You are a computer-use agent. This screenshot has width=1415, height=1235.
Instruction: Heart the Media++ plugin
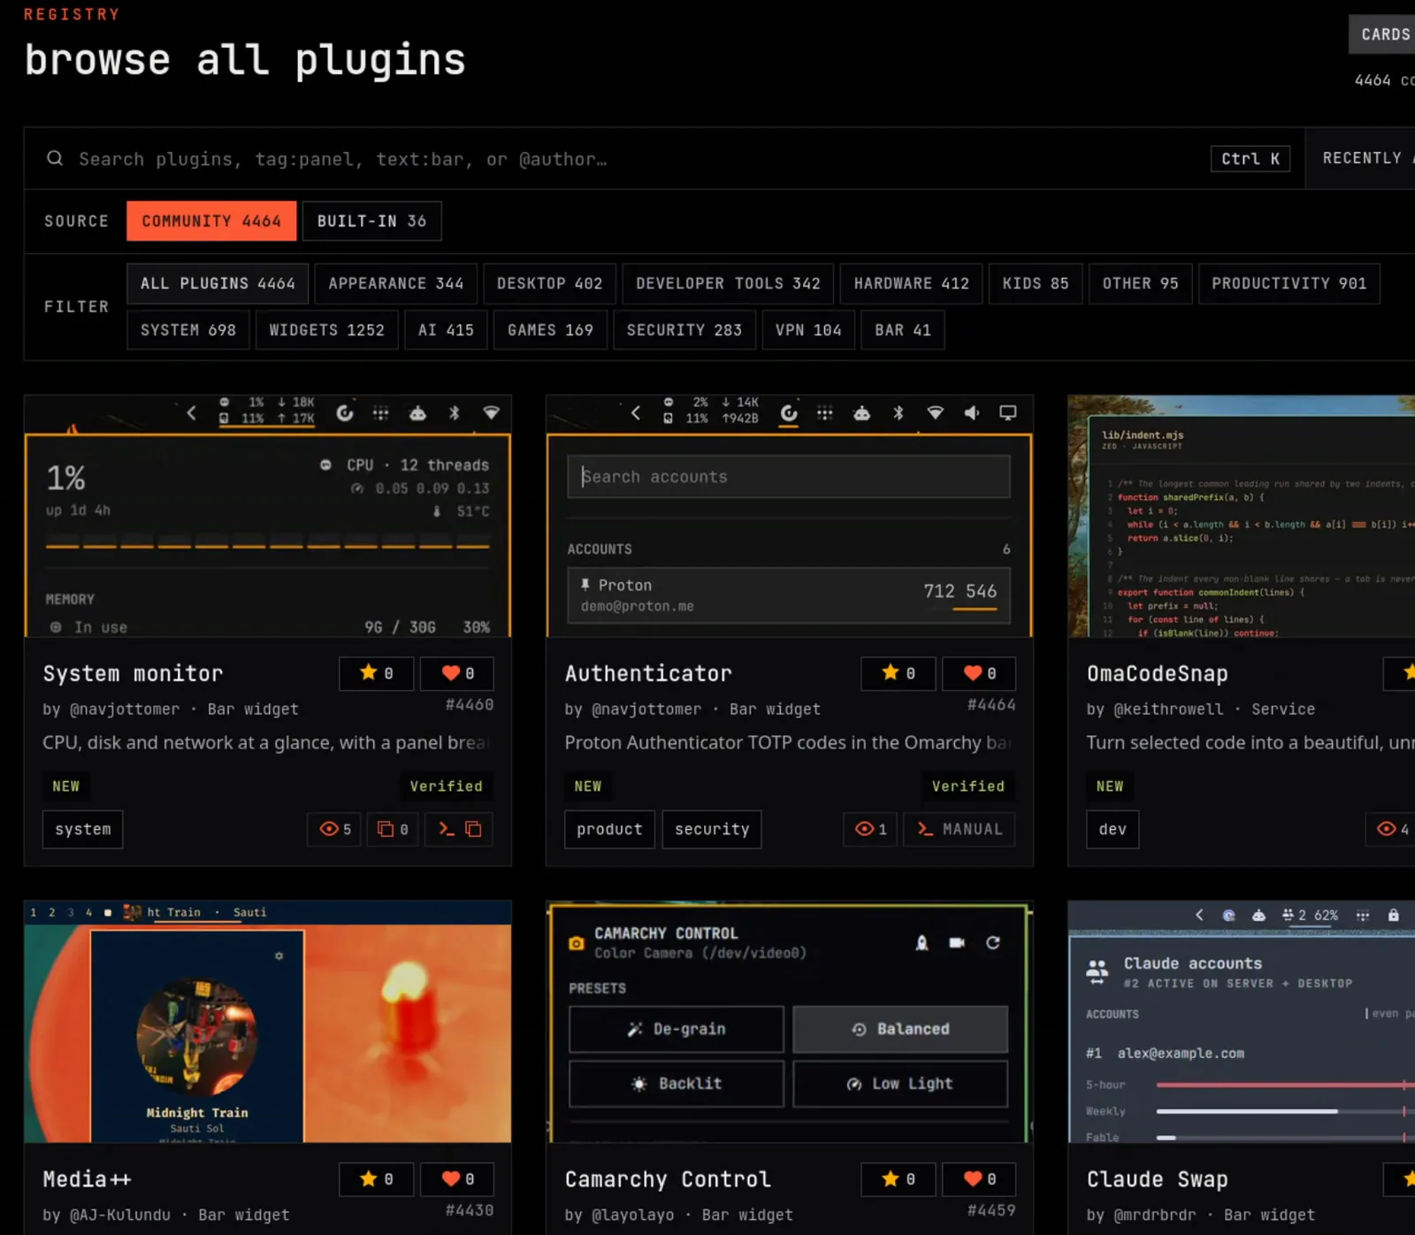[457, 1178]
